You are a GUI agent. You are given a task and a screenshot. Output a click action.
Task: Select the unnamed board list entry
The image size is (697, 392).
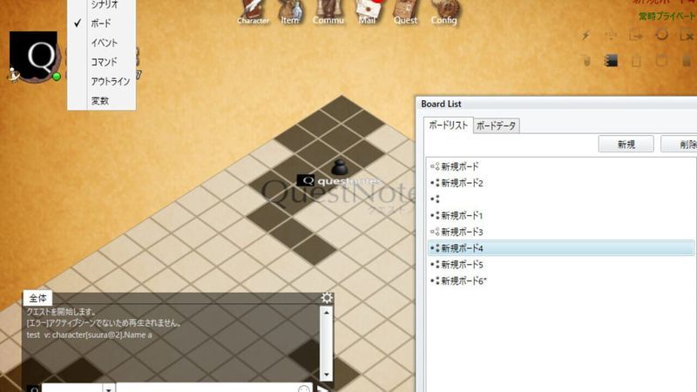coord(560,199)
